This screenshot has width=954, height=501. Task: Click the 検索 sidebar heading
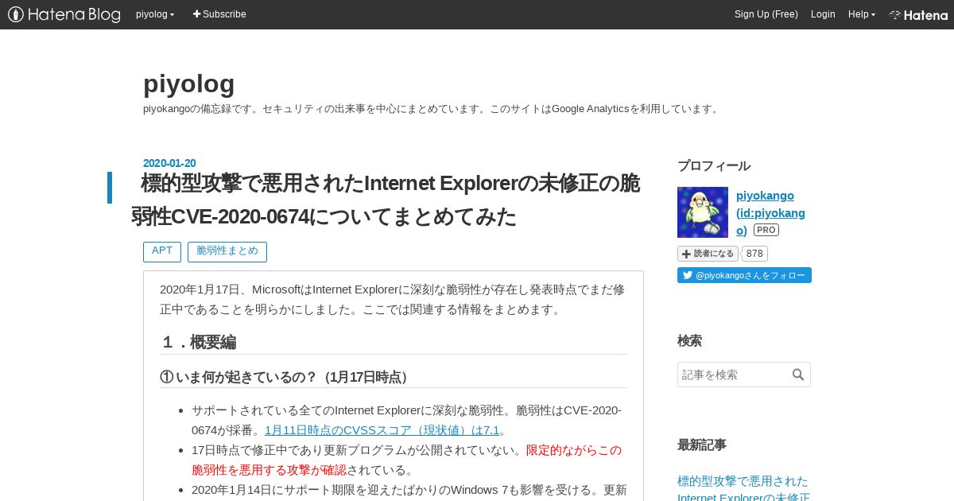pyautogui.click(x=689, y=340)
